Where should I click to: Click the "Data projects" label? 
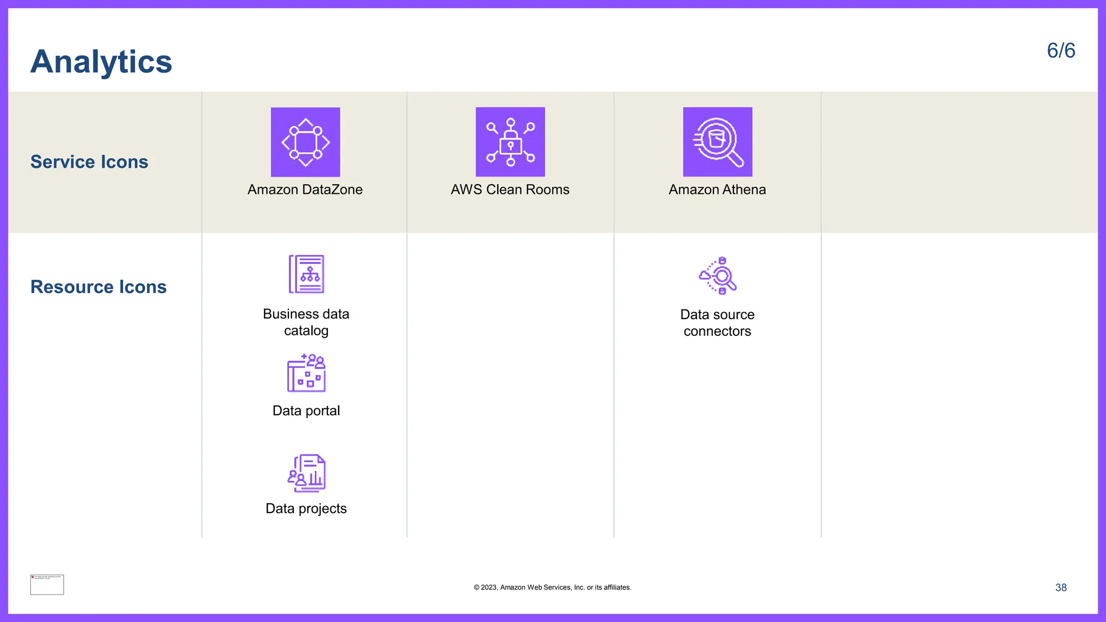click(306, 509)
